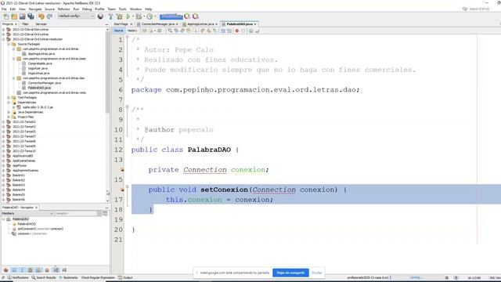Image resolution: width=501 pixels, height=282 pixels.
Task: Open the Output window from the status bar
Action: pyautogui.click(x=125, y=277)
